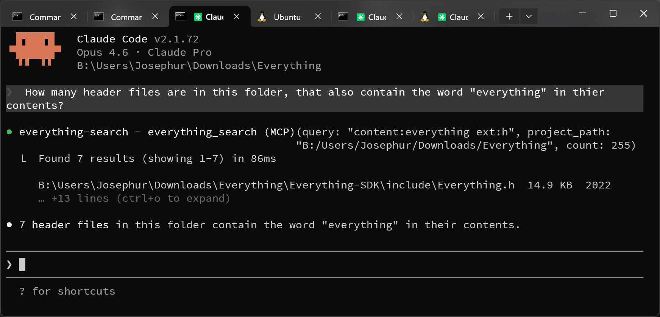Switch to the second Command Prompt tab
660x317 pixels.
coord(126,17)
